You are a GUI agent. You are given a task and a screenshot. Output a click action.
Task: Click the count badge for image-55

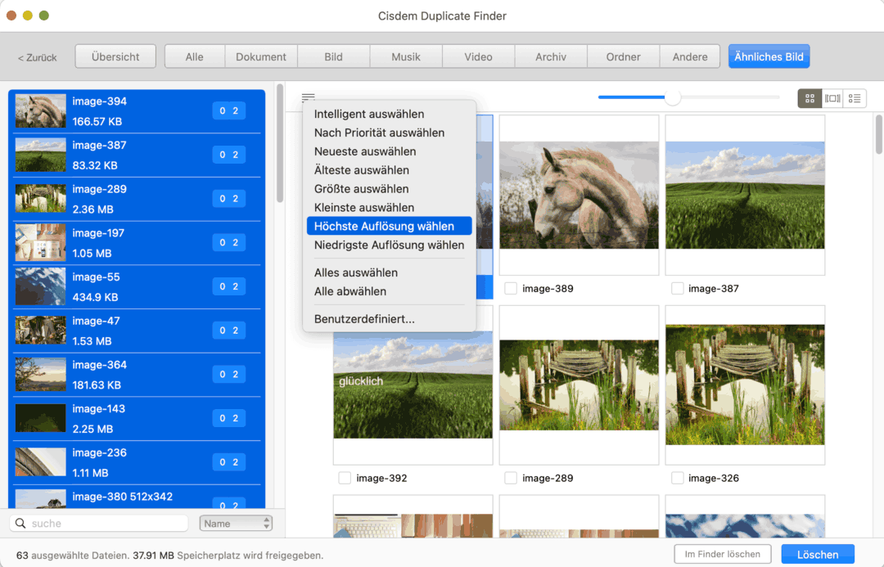click(x=229, y=287)
